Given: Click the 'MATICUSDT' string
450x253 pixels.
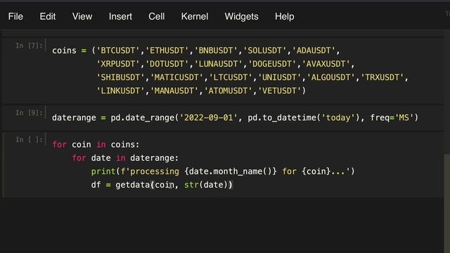Looking at the screenshot, I should [x=176, y=77].
